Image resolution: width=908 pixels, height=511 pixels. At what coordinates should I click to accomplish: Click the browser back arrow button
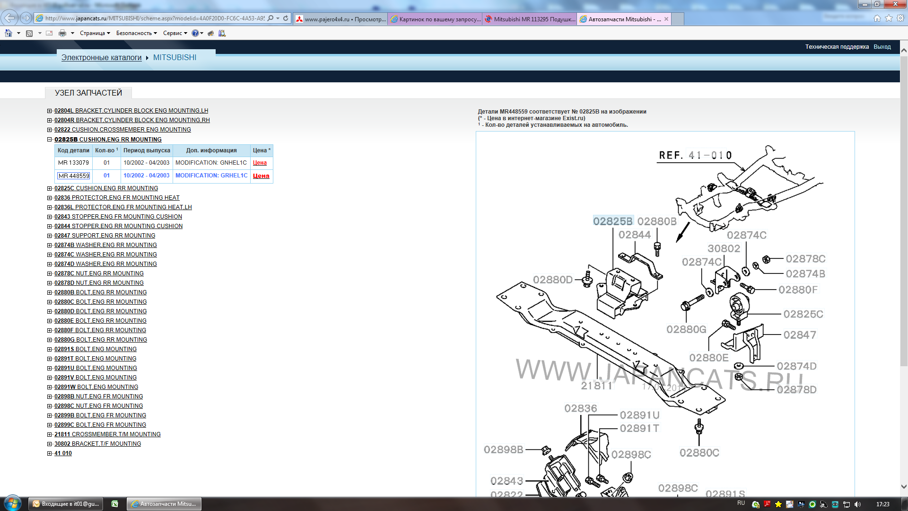coord(10,18)
